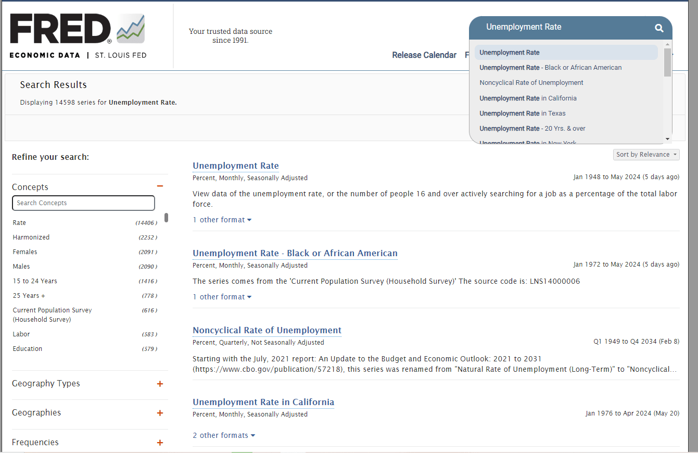Filter by Harmonized concept

tap(31, 237)
